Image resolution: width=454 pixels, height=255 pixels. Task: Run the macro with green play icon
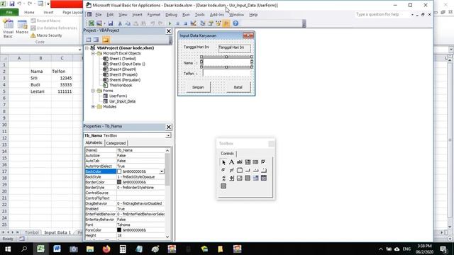pyautogui.click(x=170, y=23)
